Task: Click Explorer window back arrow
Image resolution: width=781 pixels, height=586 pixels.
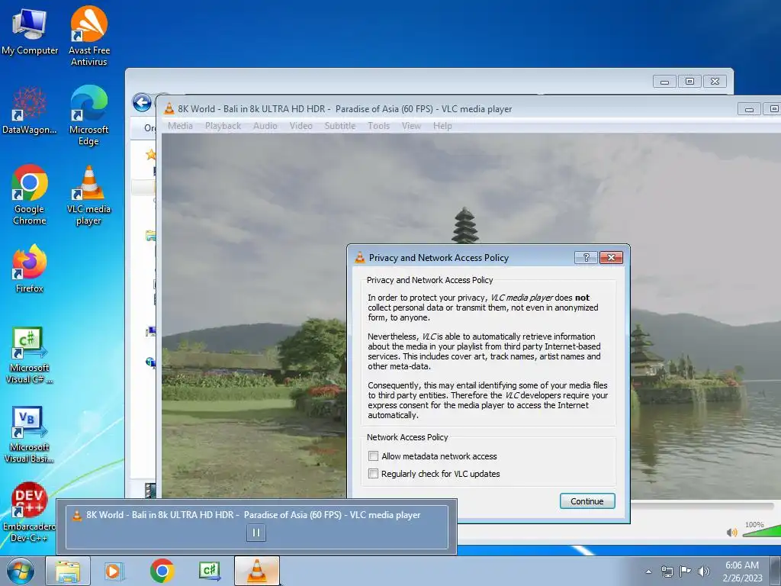Action: click(x=142, y=103)
